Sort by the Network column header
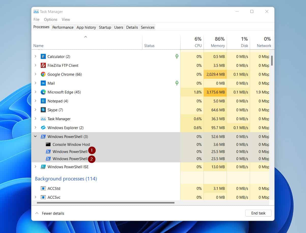 261,42
